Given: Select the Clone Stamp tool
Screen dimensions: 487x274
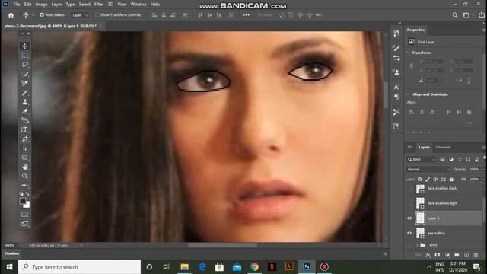Looking at the screenshot, I should [x=25, y=102].
